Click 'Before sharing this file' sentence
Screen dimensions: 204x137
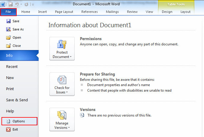pyautogui.click(x=117, y=80)
